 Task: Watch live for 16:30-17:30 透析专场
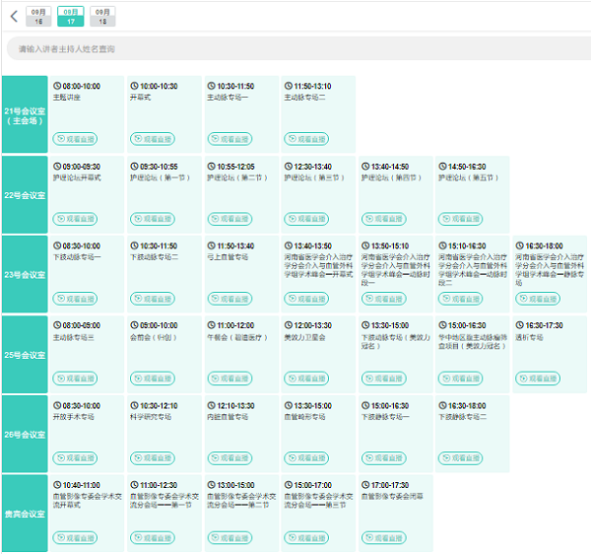point(537,378)
